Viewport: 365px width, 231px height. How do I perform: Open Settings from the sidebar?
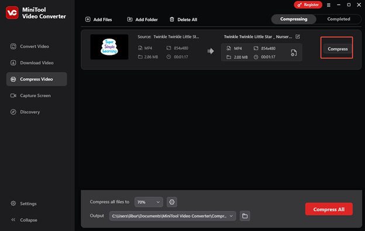click(x=23, y=204)
